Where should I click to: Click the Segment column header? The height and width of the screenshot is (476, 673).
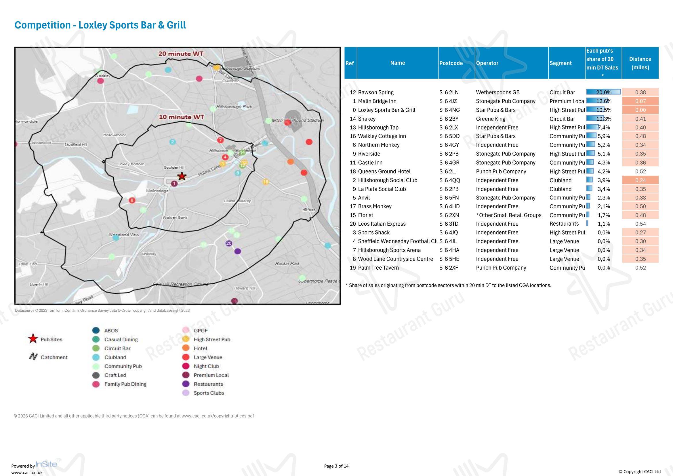(567, 63)
